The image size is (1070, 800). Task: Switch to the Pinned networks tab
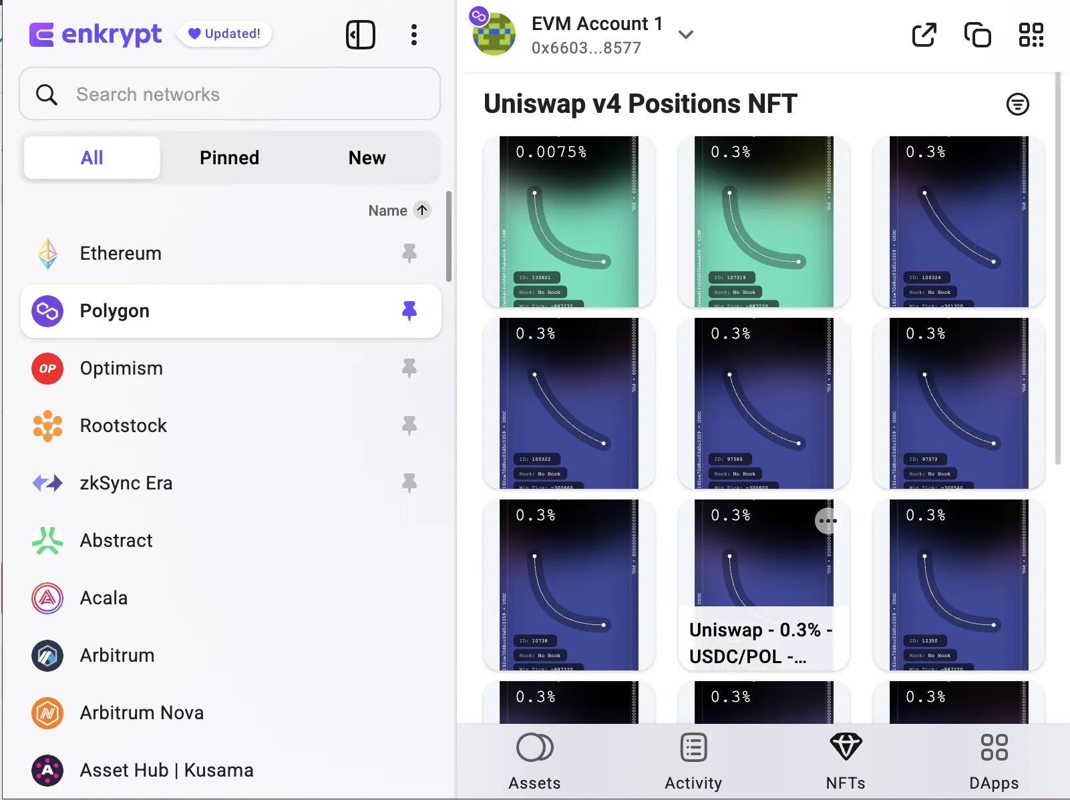230,158
